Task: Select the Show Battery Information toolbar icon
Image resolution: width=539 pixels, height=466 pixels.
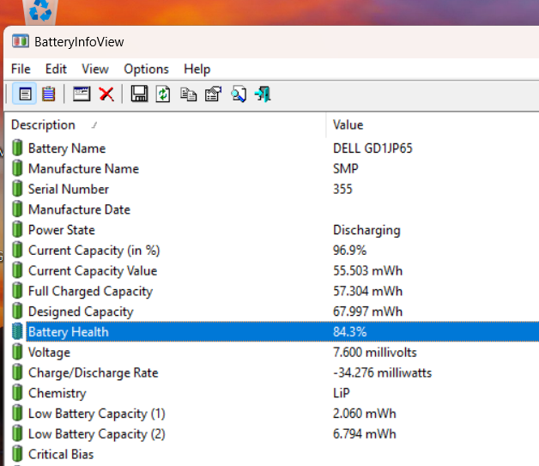Action: click(x=25, y=94)
